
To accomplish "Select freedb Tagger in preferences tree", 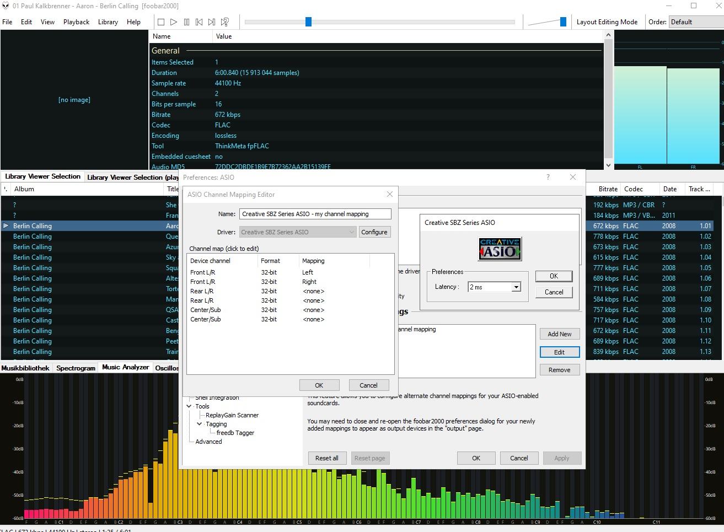I will coord(235,433).
